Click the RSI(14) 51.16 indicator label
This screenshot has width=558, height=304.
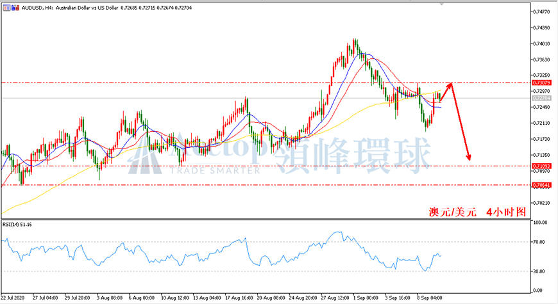[17, 225]
